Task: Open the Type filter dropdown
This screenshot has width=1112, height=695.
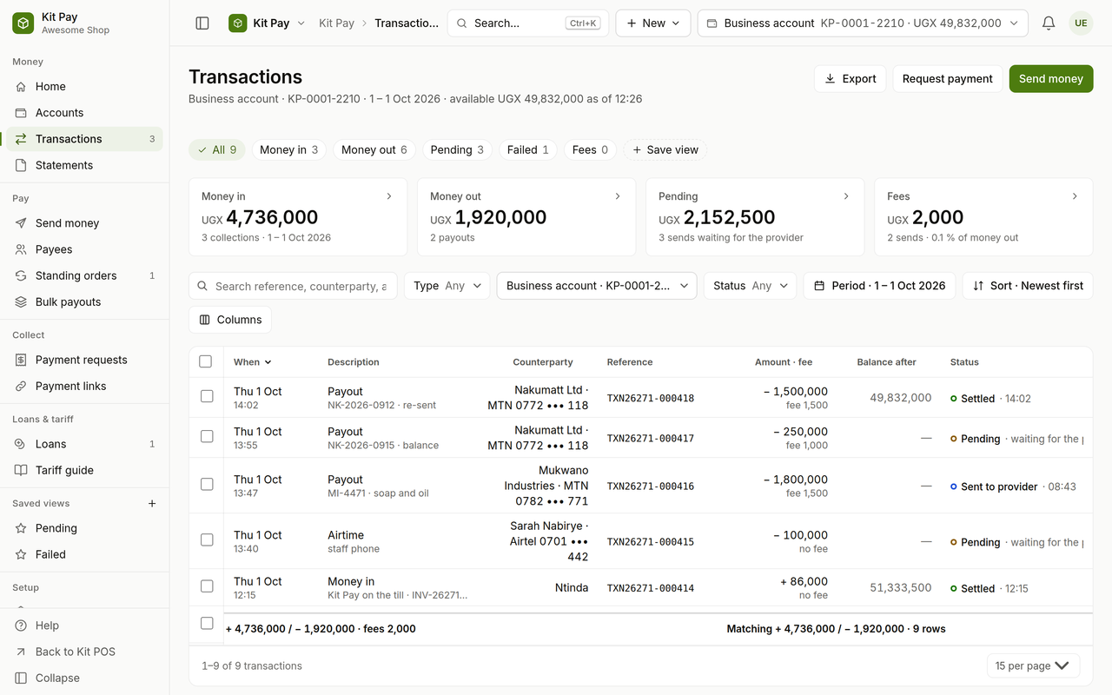Action: click(x=447, y=286)
